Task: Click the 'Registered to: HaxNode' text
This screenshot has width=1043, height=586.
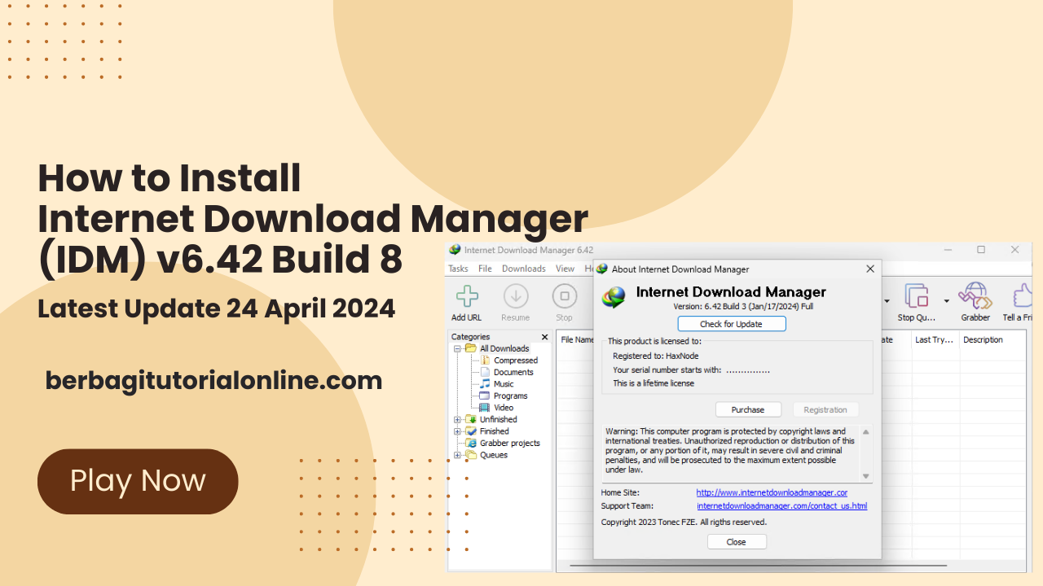Action: pyautogui.click(x=655, y=356)
